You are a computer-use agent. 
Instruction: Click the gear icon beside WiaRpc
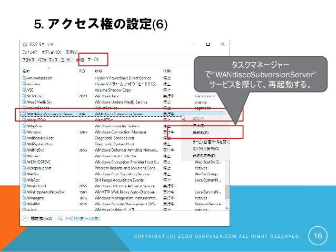(x=24, y=180)
